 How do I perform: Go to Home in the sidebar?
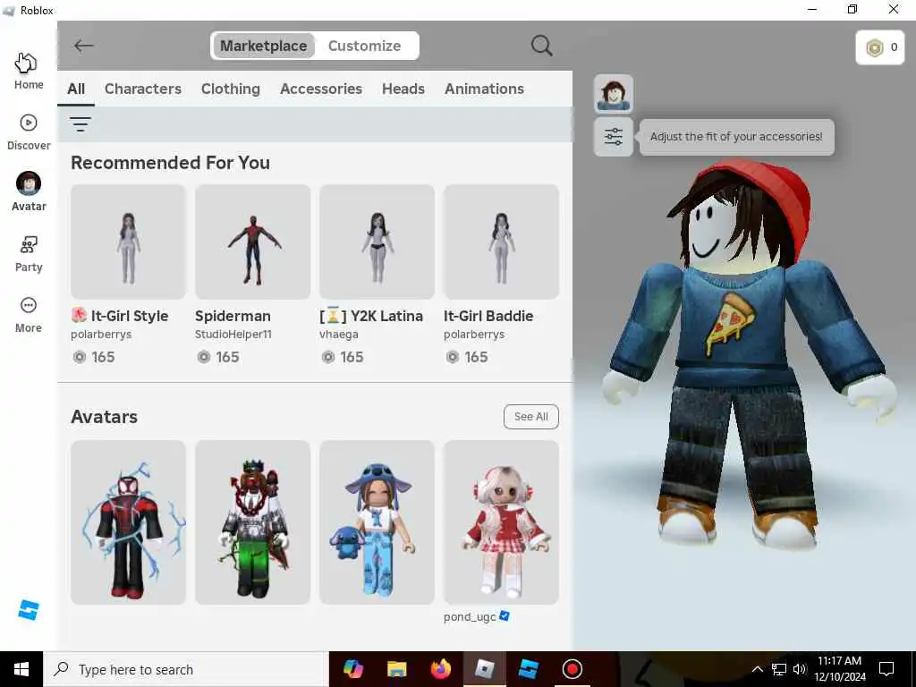[28, 71]
